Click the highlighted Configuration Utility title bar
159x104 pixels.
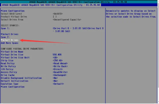pos(51,5)
